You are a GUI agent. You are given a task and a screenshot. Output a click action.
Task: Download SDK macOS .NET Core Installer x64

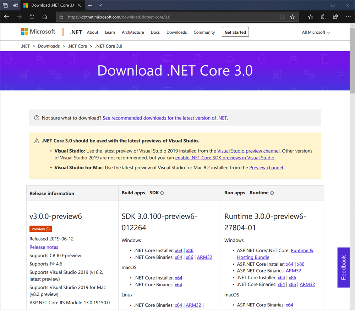tap(179, 278)
